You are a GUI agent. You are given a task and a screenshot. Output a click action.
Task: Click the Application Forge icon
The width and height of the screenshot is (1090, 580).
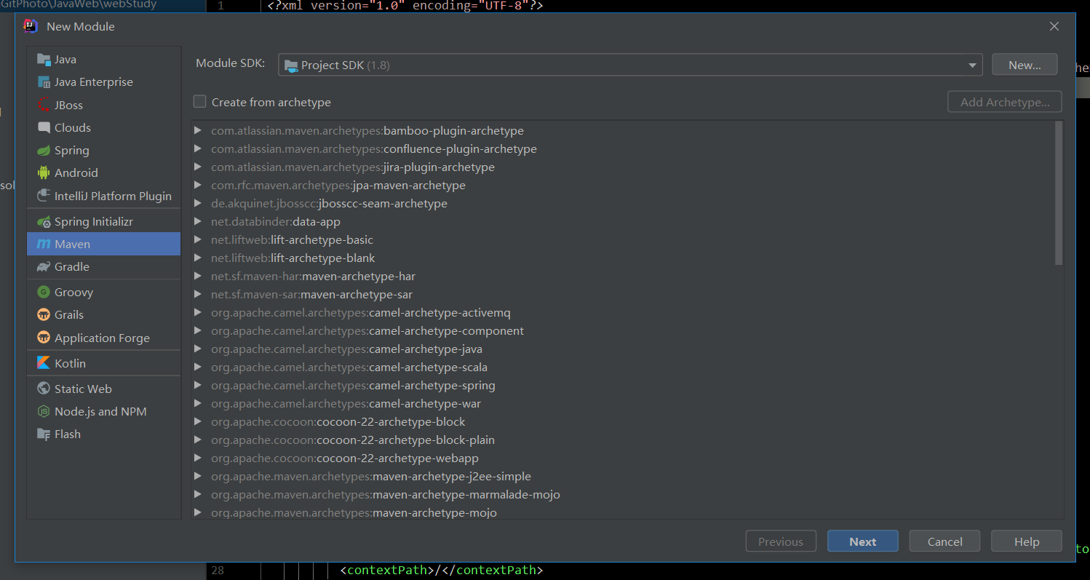point(44,338)
